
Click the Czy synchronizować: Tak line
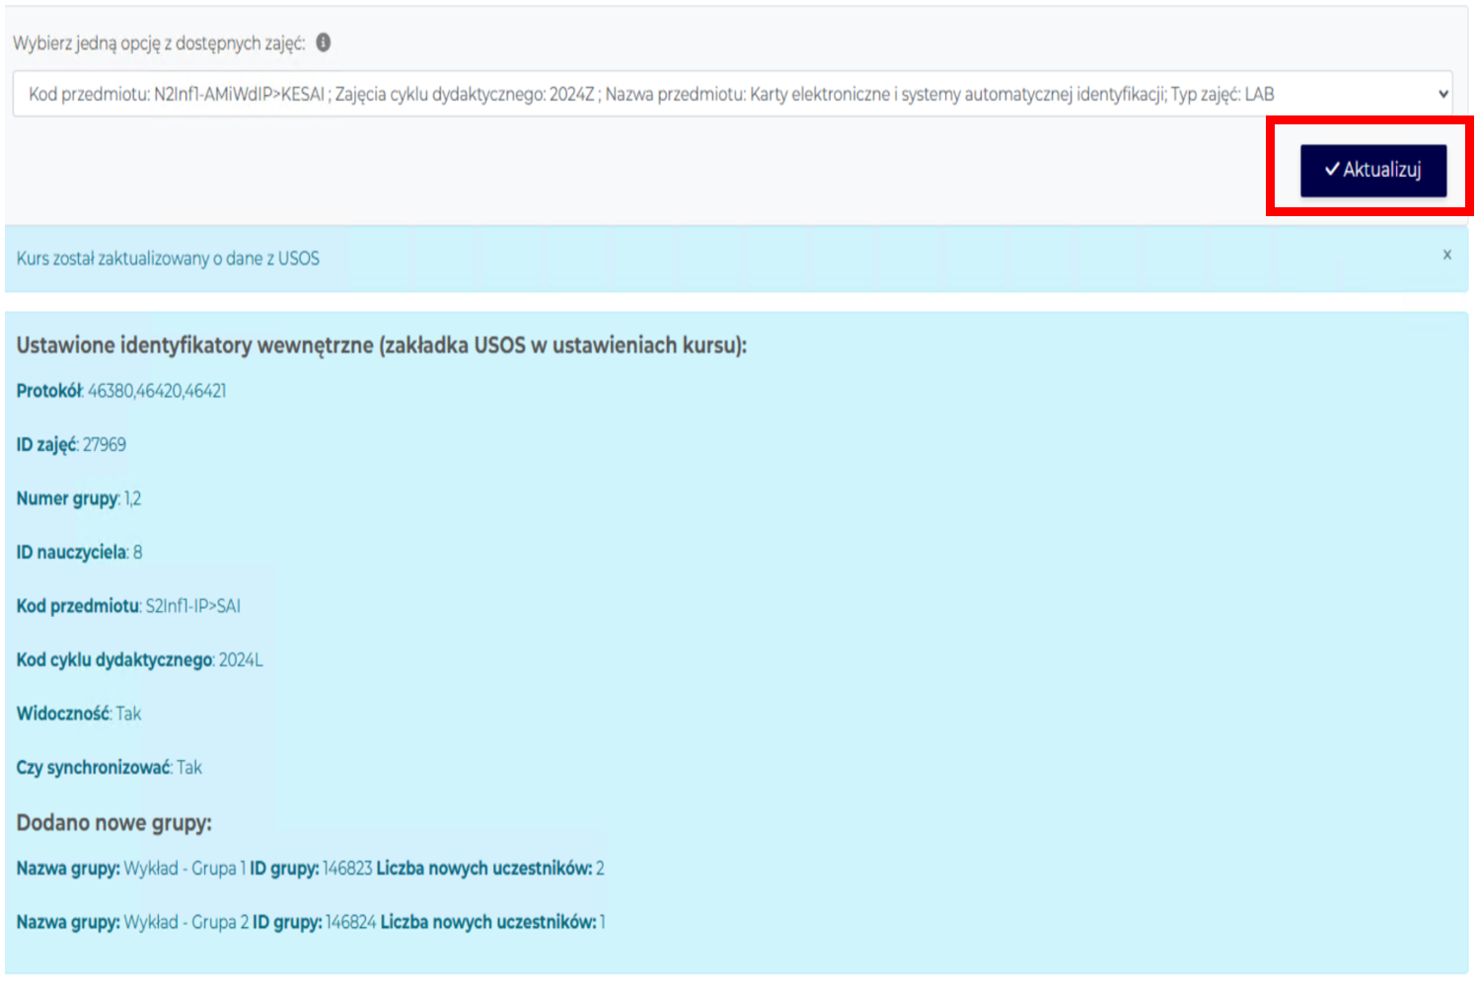109,768
